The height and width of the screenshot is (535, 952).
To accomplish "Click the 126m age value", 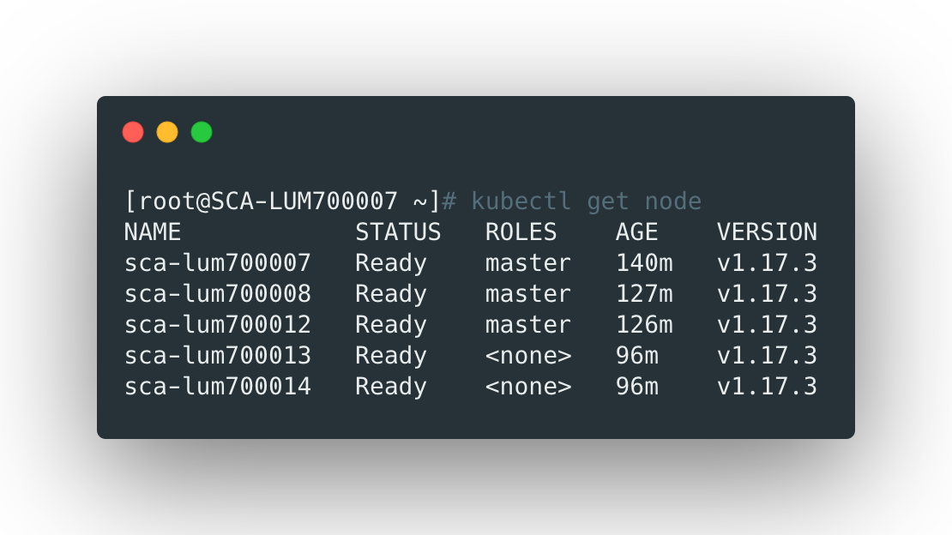I will [x=644, y=325].
